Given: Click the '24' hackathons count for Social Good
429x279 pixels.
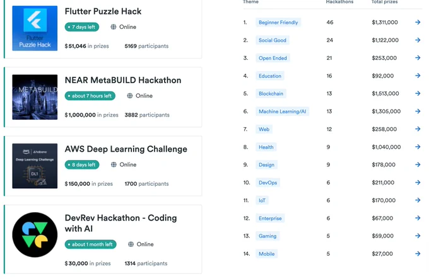Looking at the screenshot, I should (330, 40).
